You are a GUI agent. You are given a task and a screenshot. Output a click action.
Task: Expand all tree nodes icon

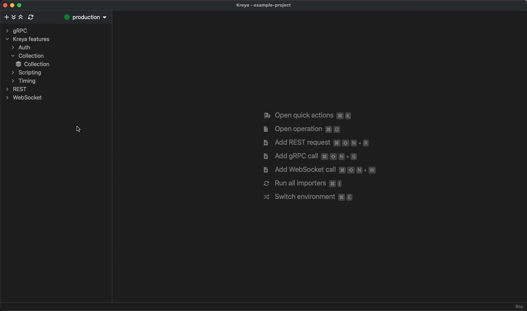(14, 17)
